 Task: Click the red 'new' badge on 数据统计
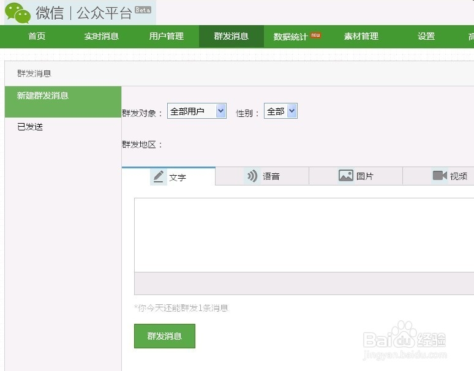pos(316,35)
